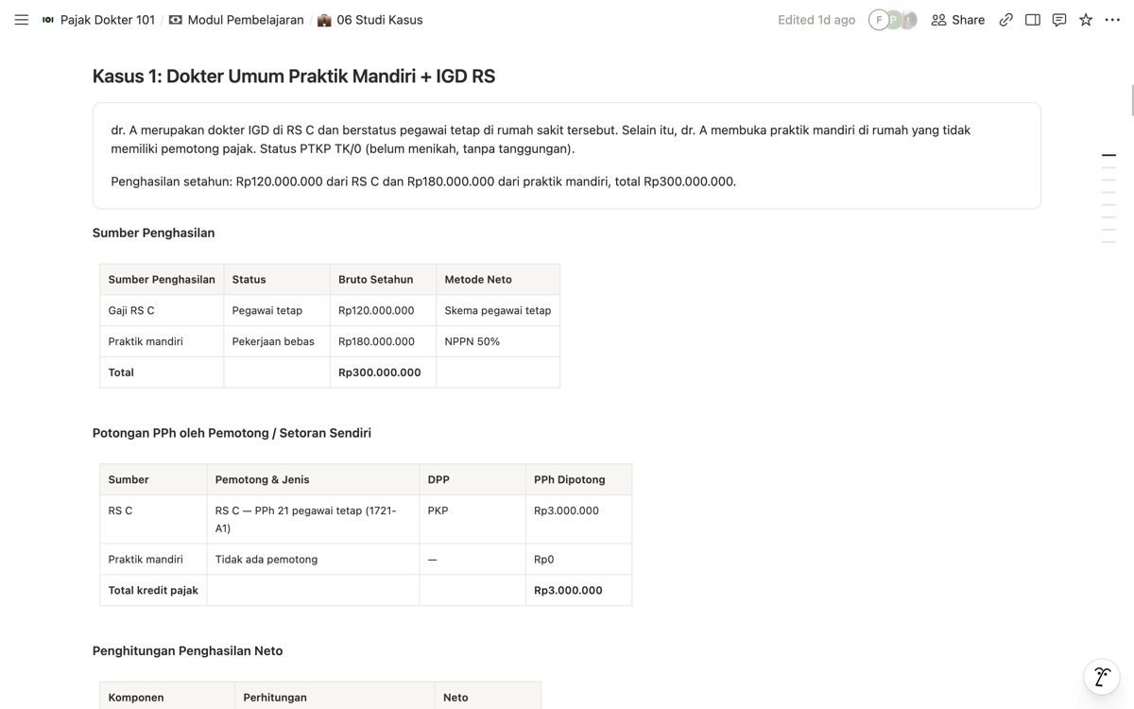
Task: Click the Bruto Setahun column header
Action: [x=383, y=280]
